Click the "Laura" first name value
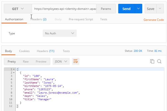 [x=49, y=79]
